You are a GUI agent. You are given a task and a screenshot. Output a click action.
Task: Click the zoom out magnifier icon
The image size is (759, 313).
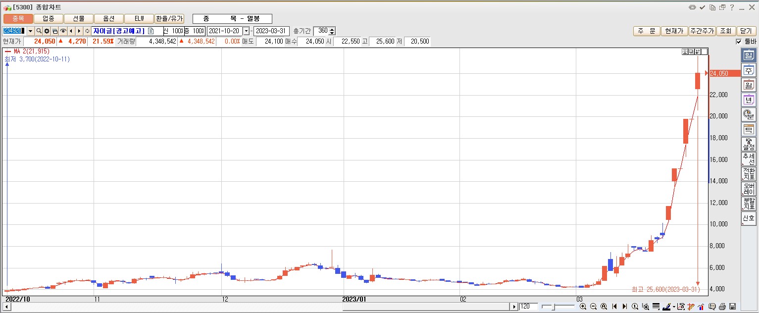[593, 307]
